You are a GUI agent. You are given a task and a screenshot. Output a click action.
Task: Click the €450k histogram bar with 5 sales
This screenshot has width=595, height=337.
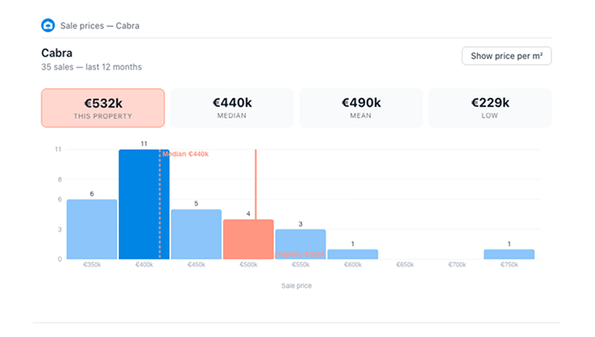(x=196, y=234)
